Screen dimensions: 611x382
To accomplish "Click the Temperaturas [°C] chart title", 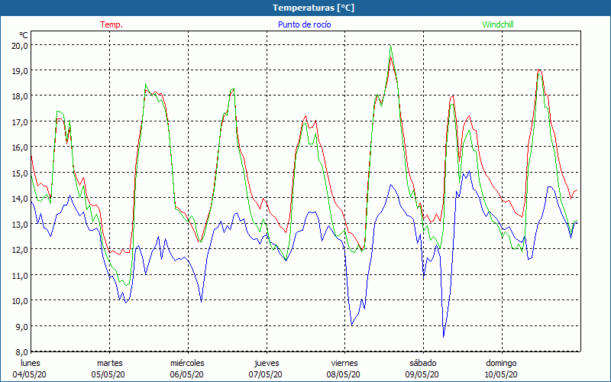I will [x=313, y=8].
